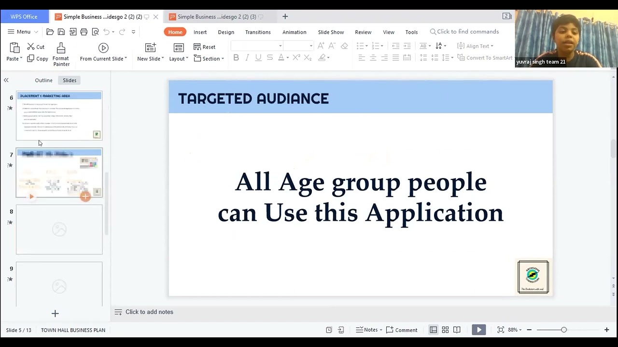This screenshot has width=618, height=347.
Task: Click the Paste clipboard icon
Action: pyautogui.click(x=14, y=48)
